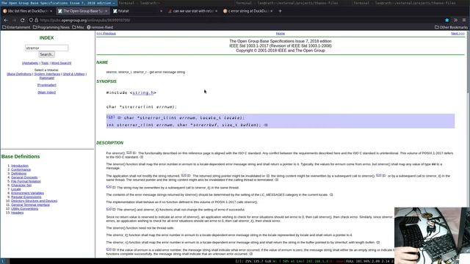The height and width of the screenshot is (264, 470).
Task: Open the Introduction chapter link
Action: [x=20, y=166]
